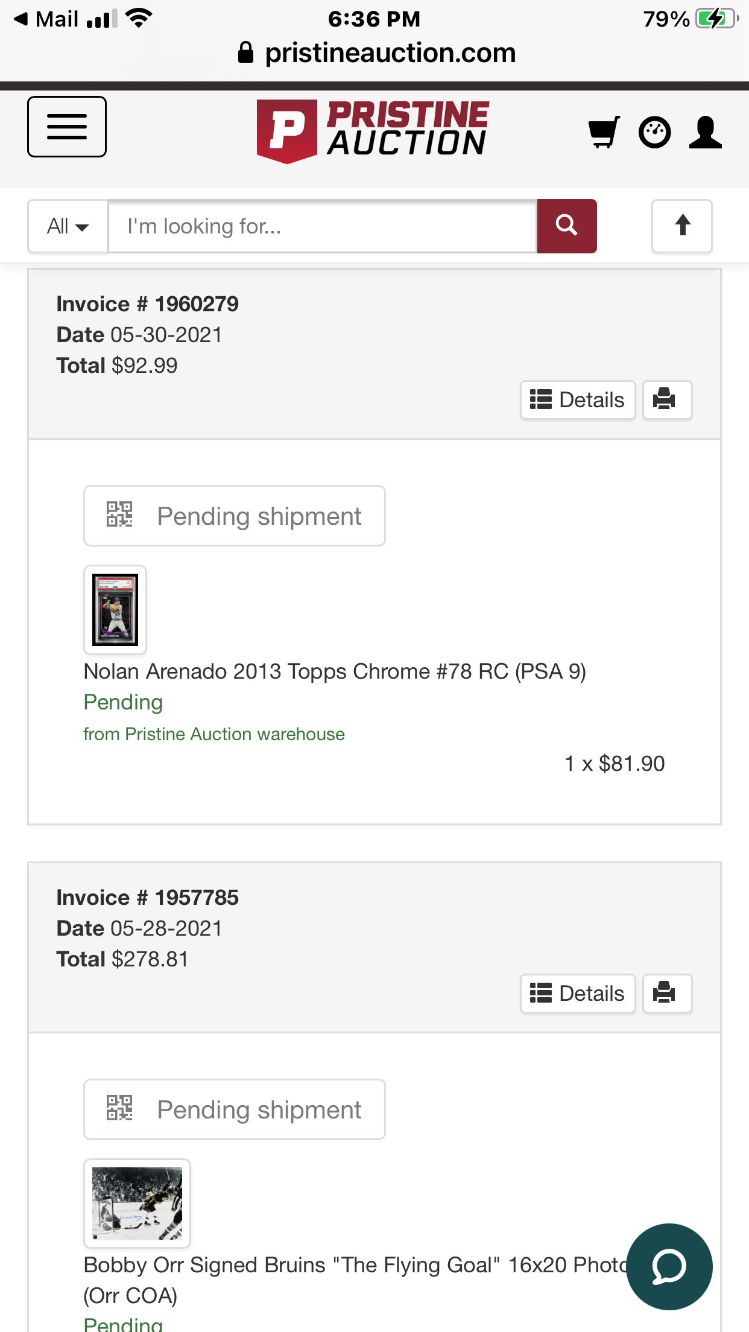The height and width of the screenshot is (1332, 749).
Task: Open the shopping cart
Action: (604, 132)
